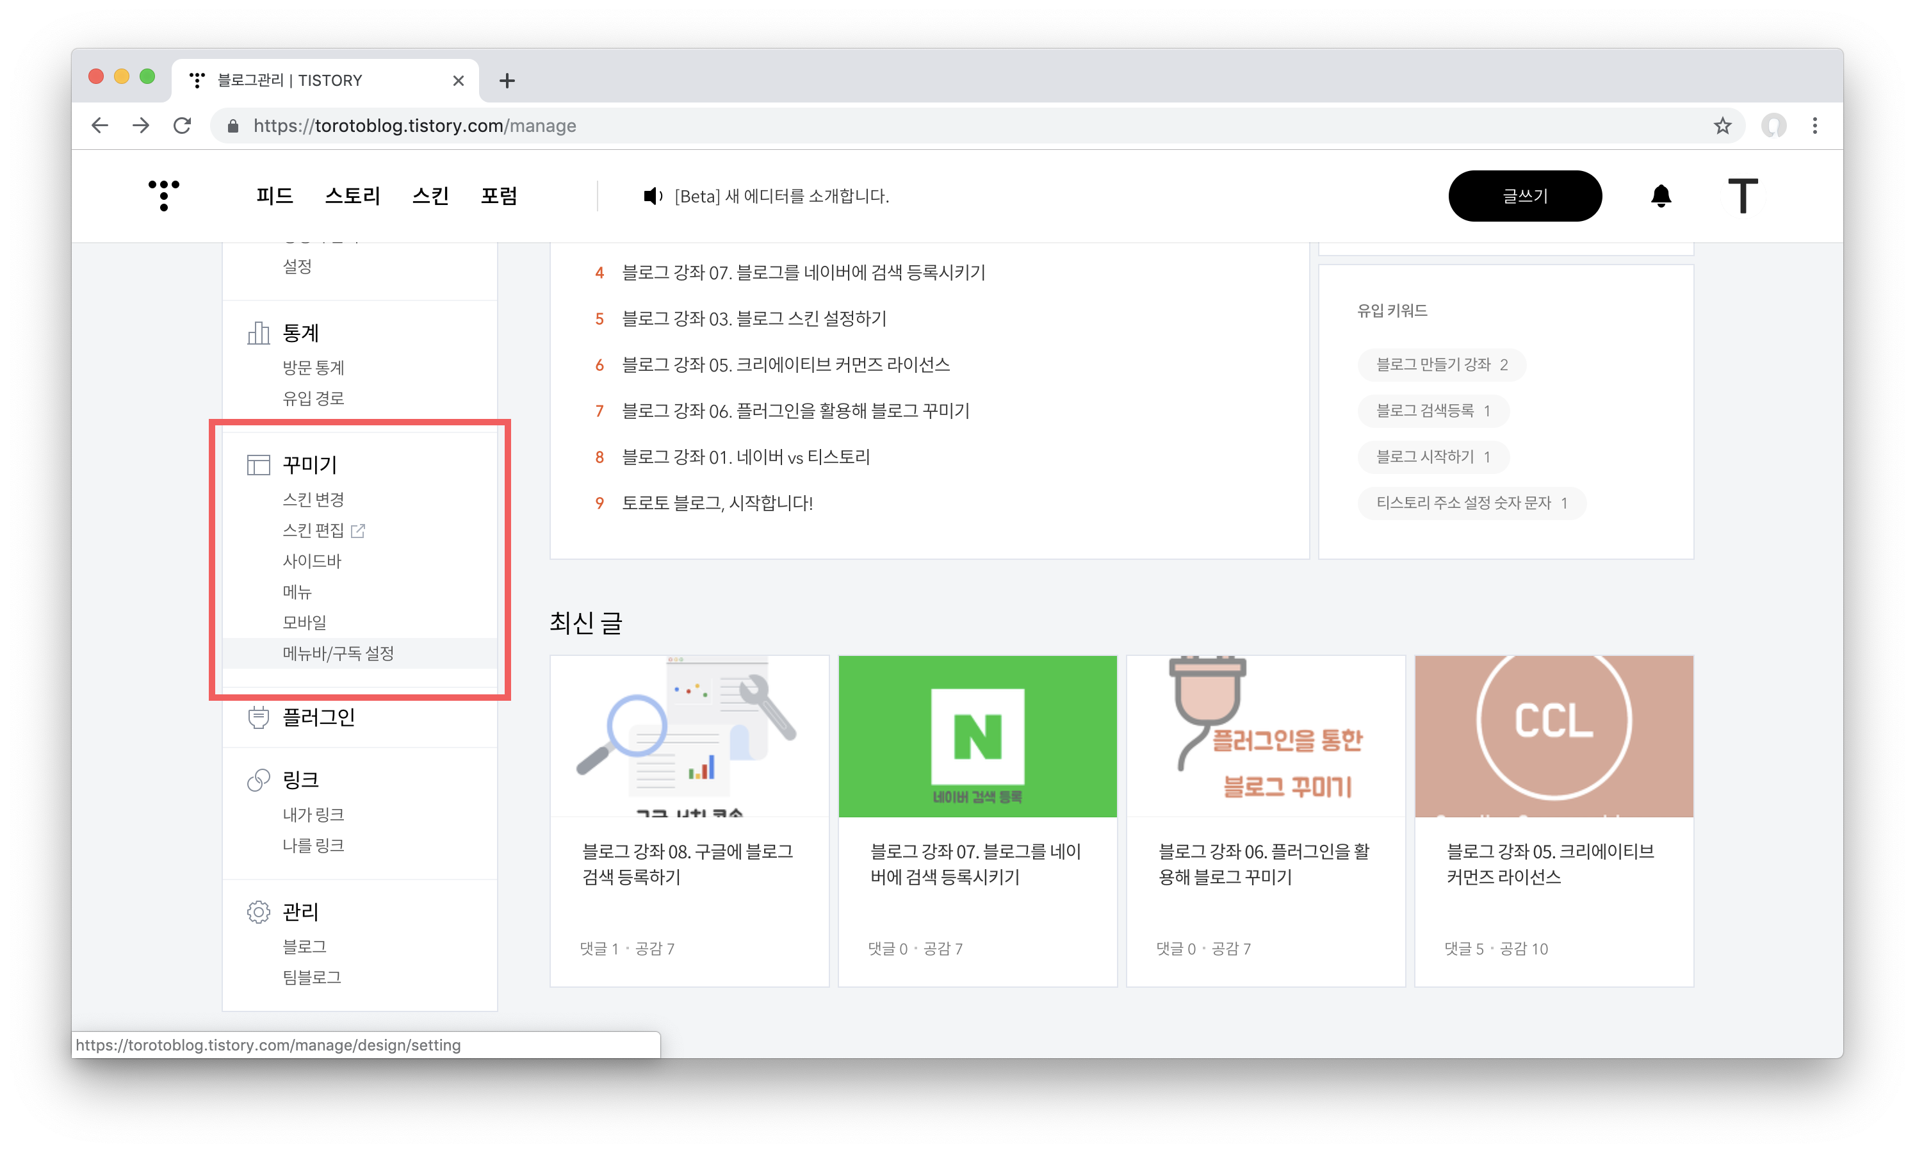Open 스킨 편집 in the sidebar
The width and height of the screenshot is (1915, 1153).
click(x=313, y=530)
